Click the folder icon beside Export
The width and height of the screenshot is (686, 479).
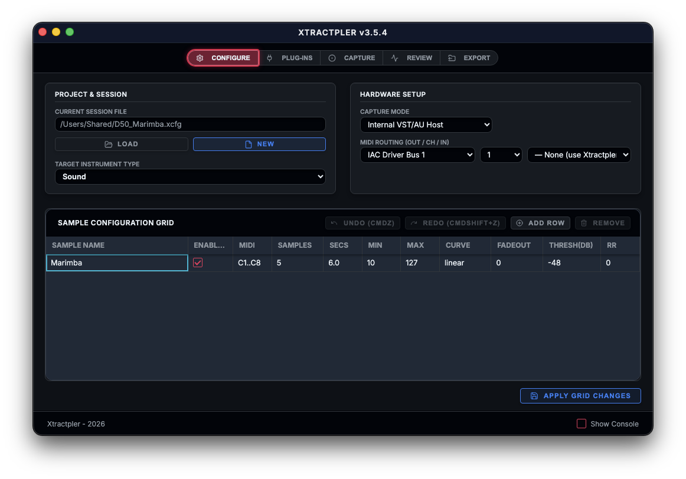tap(452, 58)
